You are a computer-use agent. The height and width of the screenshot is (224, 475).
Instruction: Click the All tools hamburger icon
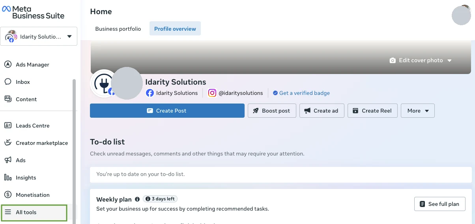(x=8, y=212)
